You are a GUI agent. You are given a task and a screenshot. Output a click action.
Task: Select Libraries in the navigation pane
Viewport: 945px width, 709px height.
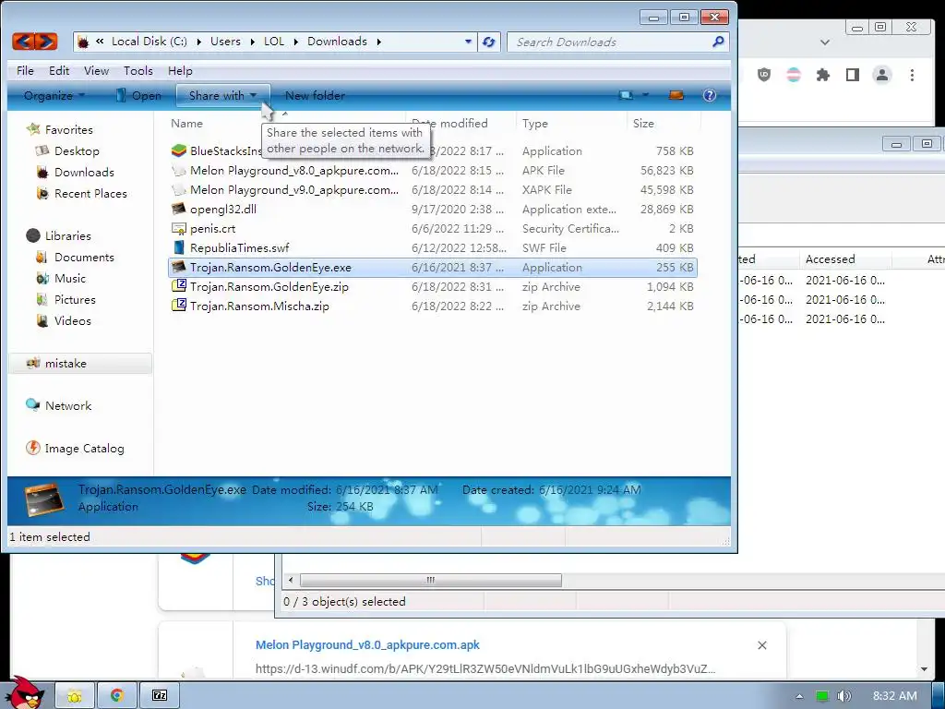67,235
